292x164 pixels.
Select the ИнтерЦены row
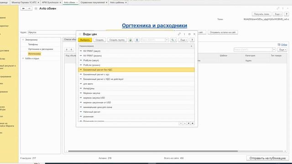pyautogui.click(x=136, y=88)
